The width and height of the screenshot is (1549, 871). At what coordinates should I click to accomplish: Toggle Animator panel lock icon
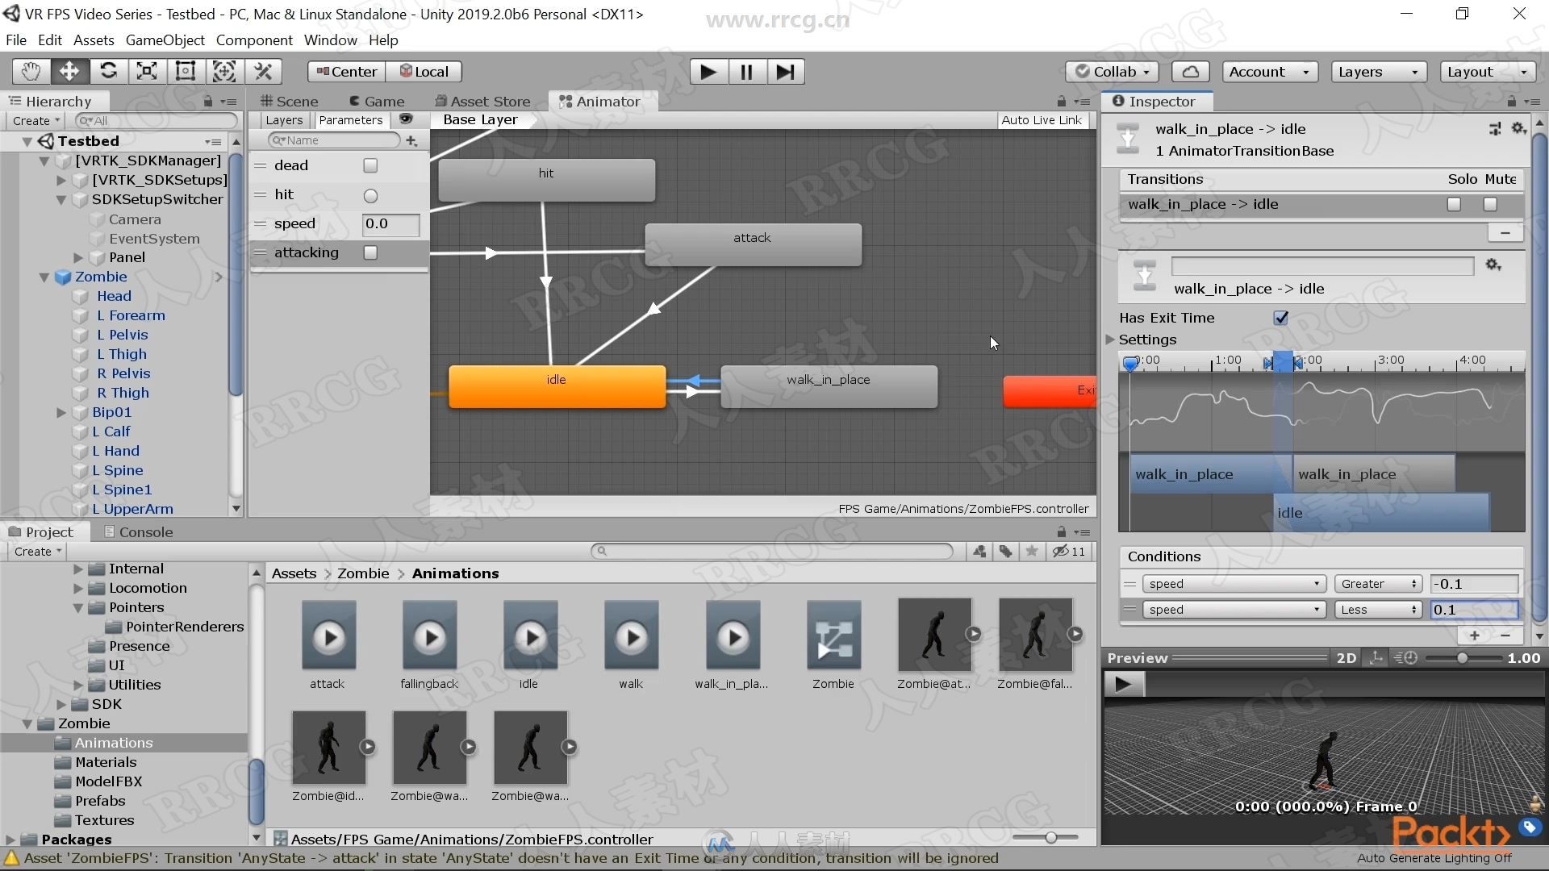[x=1062, y=102]
